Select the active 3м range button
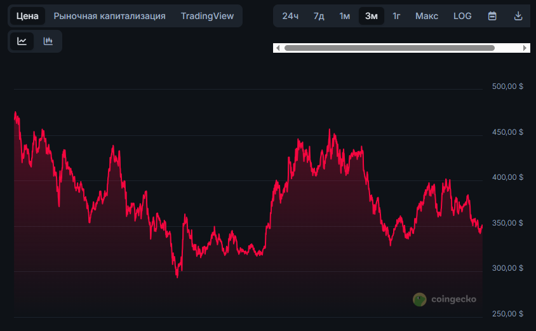 (x=371, y=16)
